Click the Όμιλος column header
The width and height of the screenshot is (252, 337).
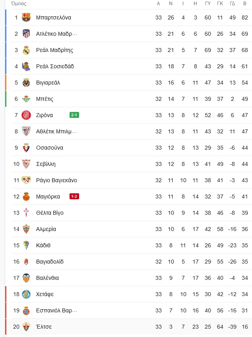19,4
